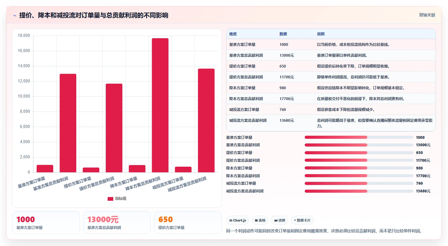Viewport: 448px width, 246px height.
Task: Open the 13000元 基准方案总贡献利润 data card
Action: pos(117,222)
